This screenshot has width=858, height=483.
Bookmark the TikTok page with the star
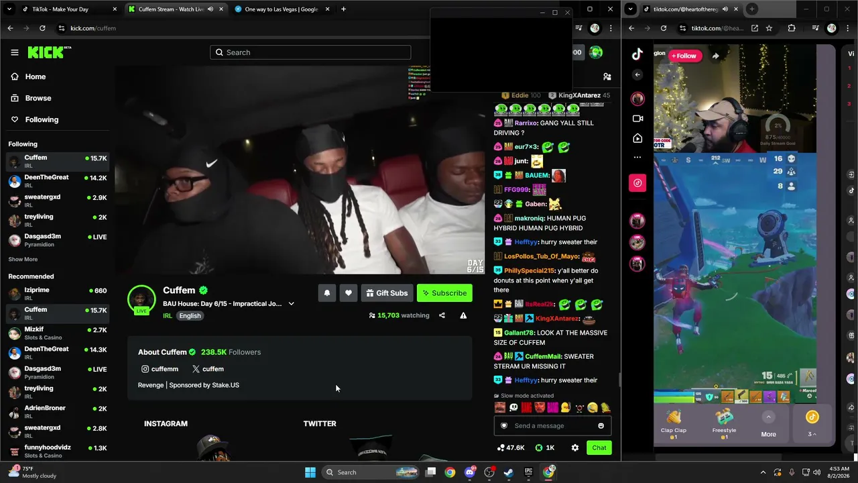pyautogui.click(x=769, y=28)
